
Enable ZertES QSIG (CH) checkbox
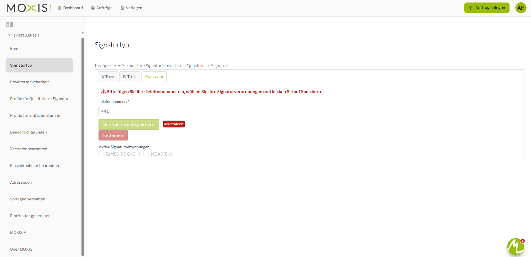click(x=101, y=154)
